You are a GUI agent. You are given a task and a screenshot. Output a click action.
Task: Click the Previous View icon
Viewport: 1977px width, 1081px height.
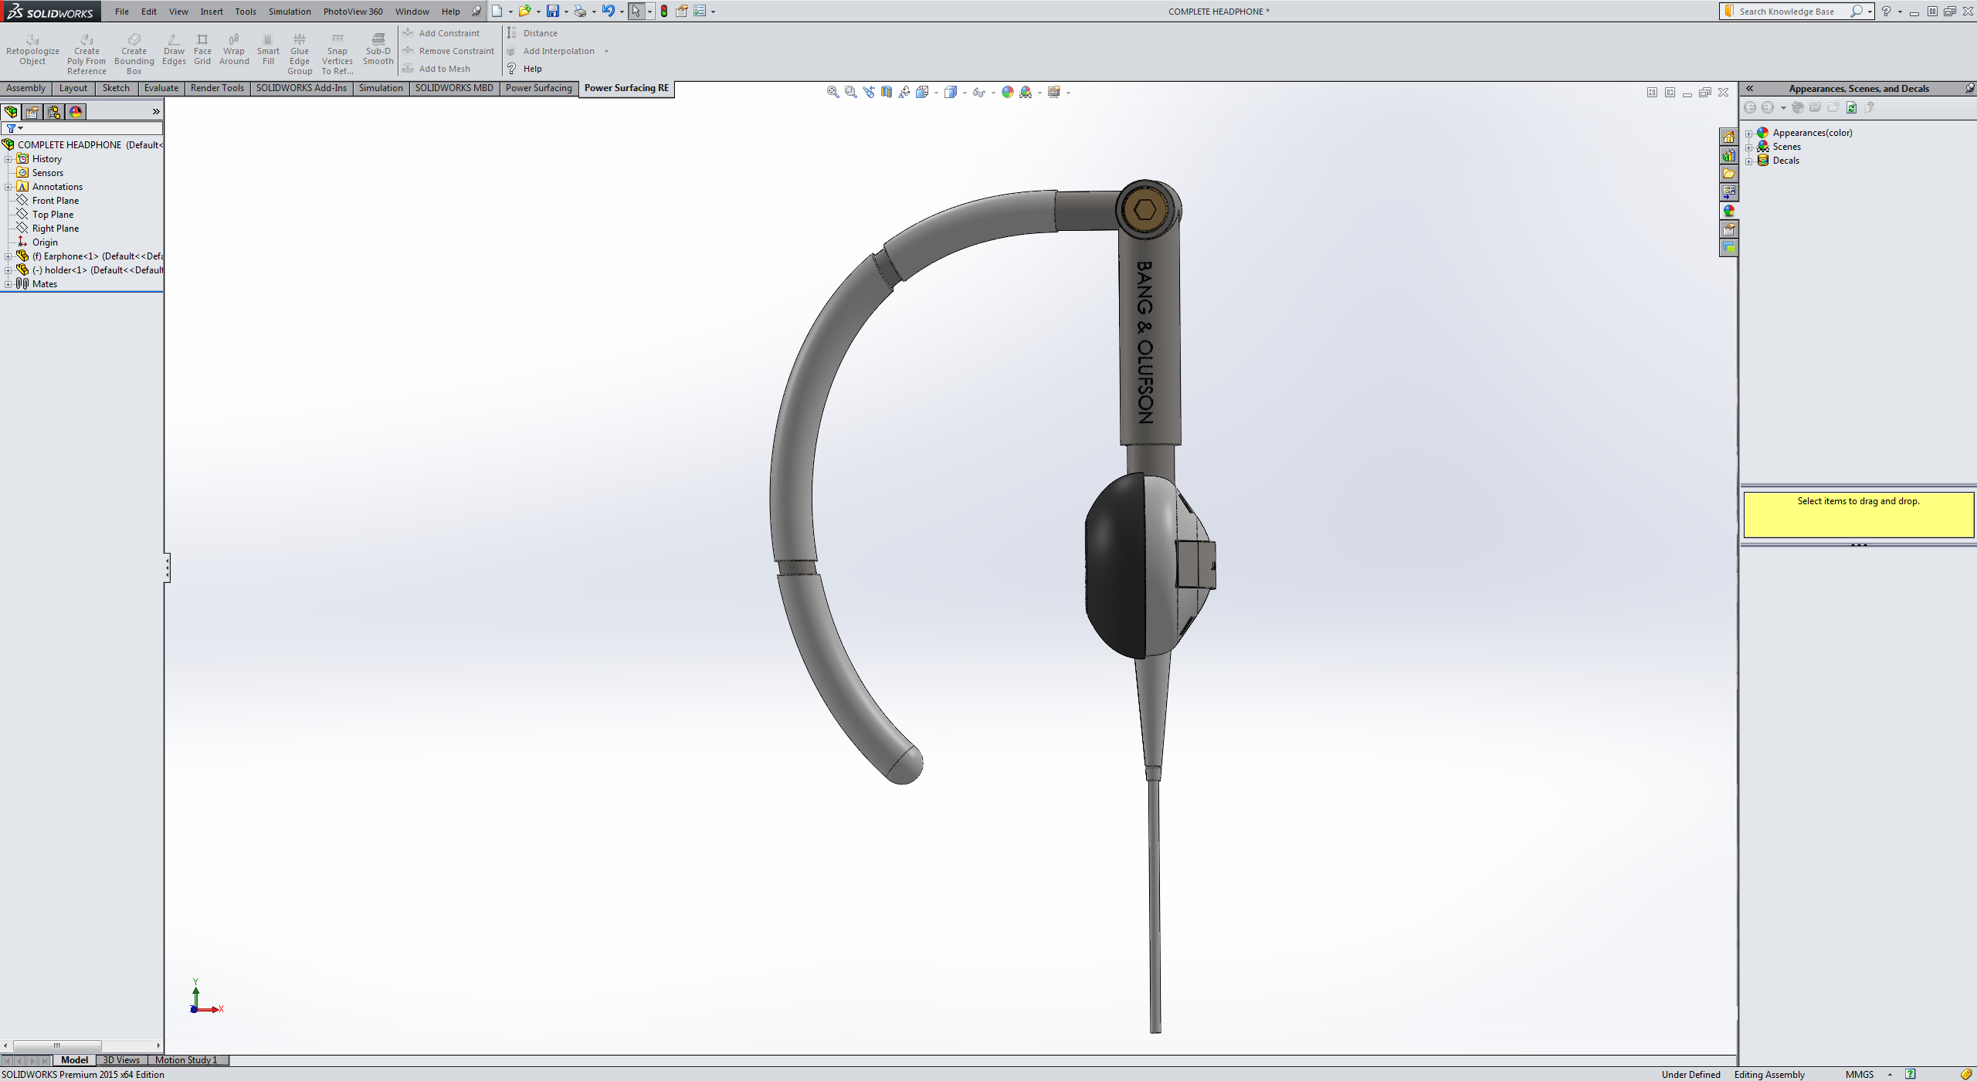[869, 92]
